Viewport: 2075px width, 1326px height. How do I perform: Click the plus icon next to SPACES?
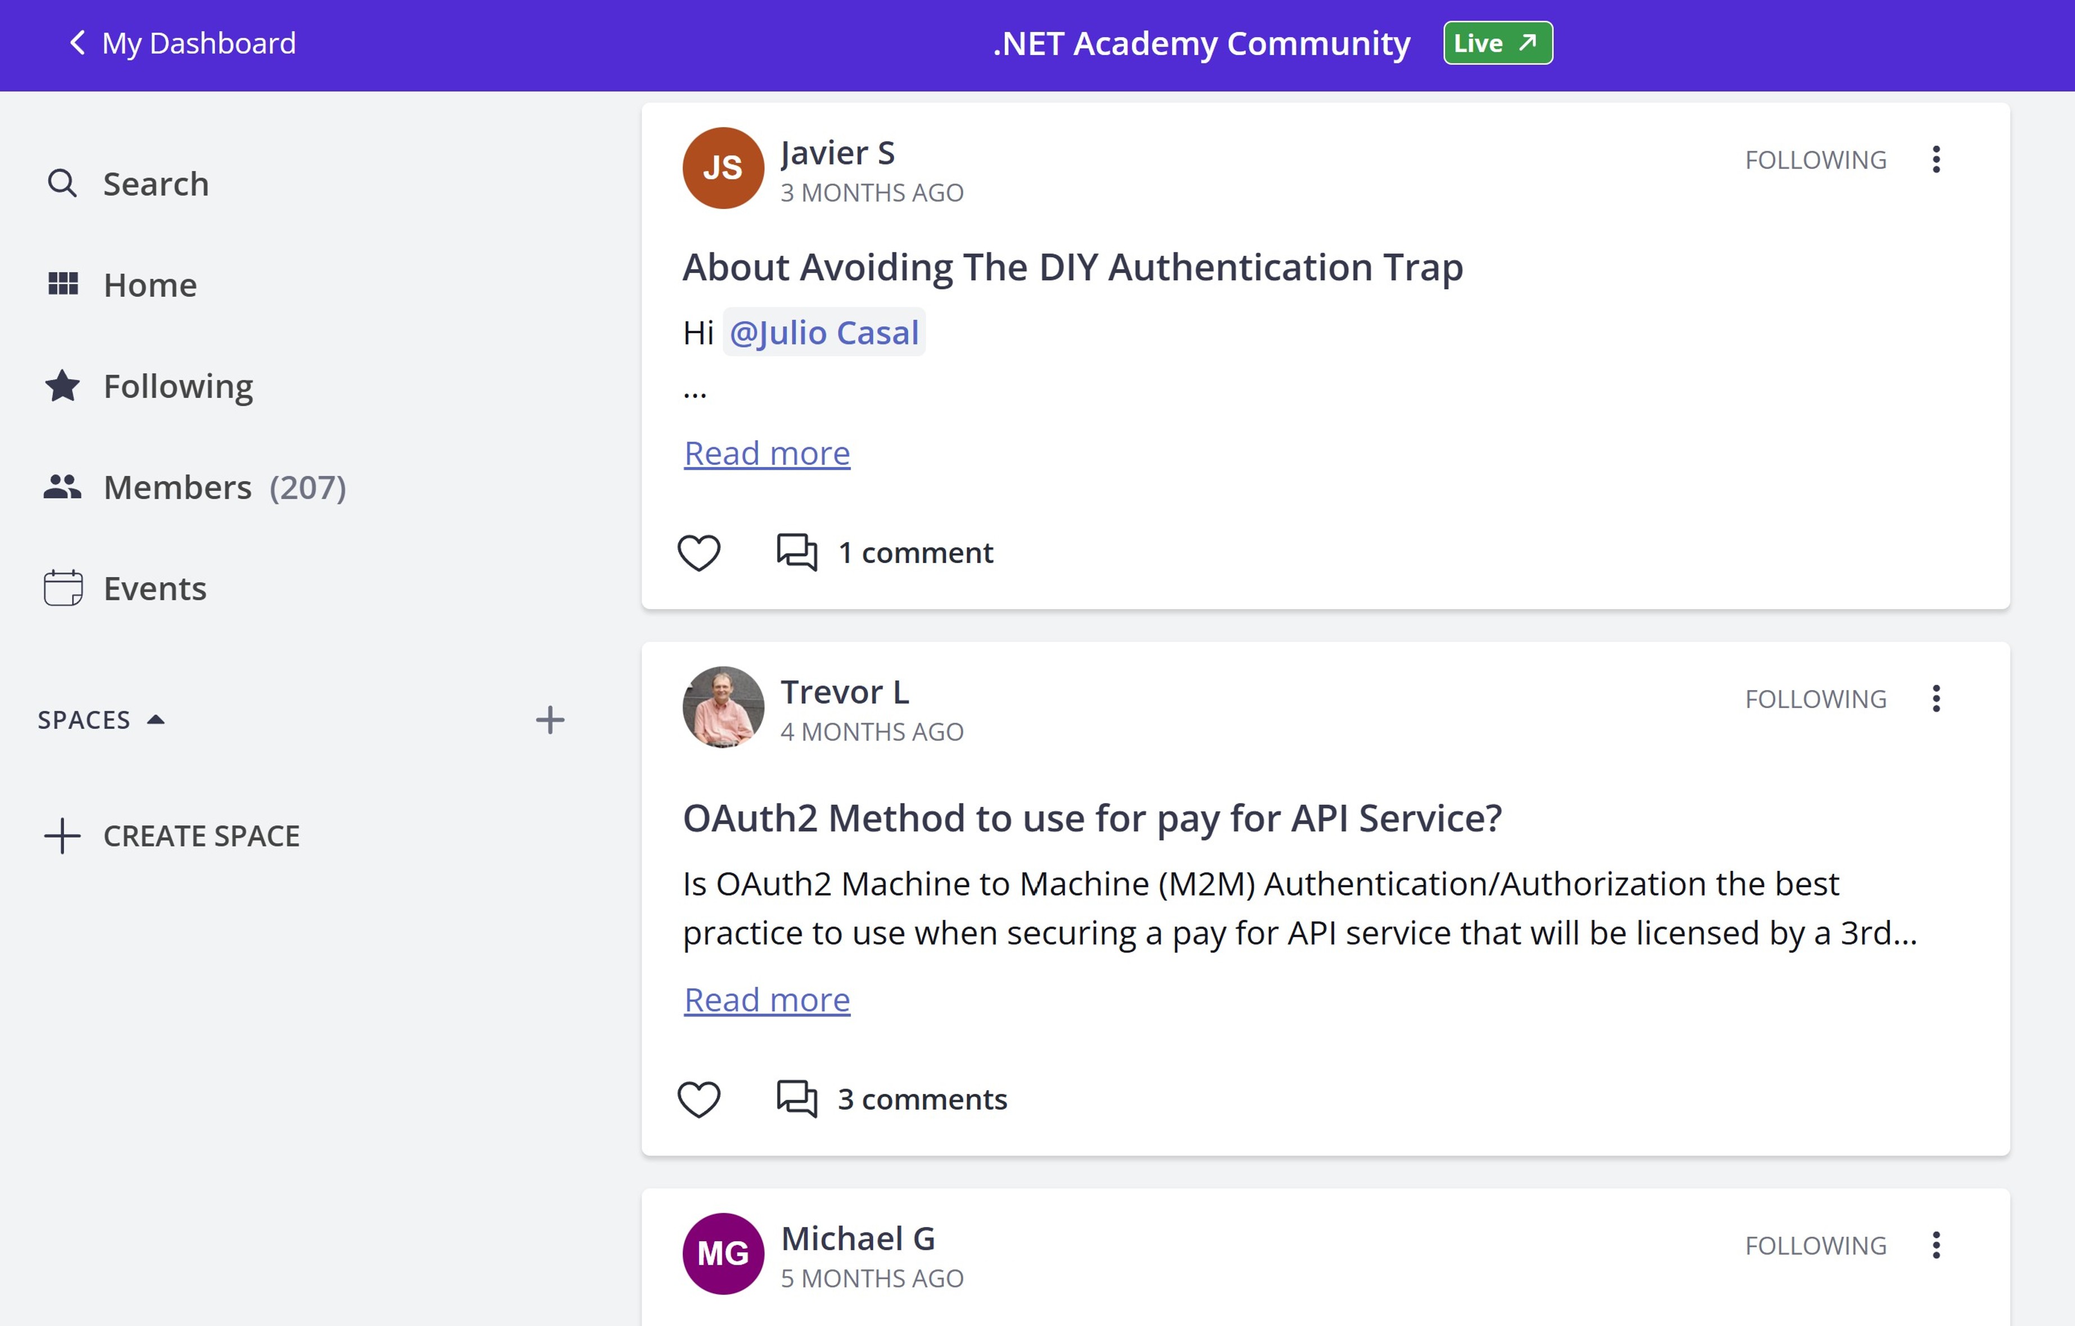(550, 719)
